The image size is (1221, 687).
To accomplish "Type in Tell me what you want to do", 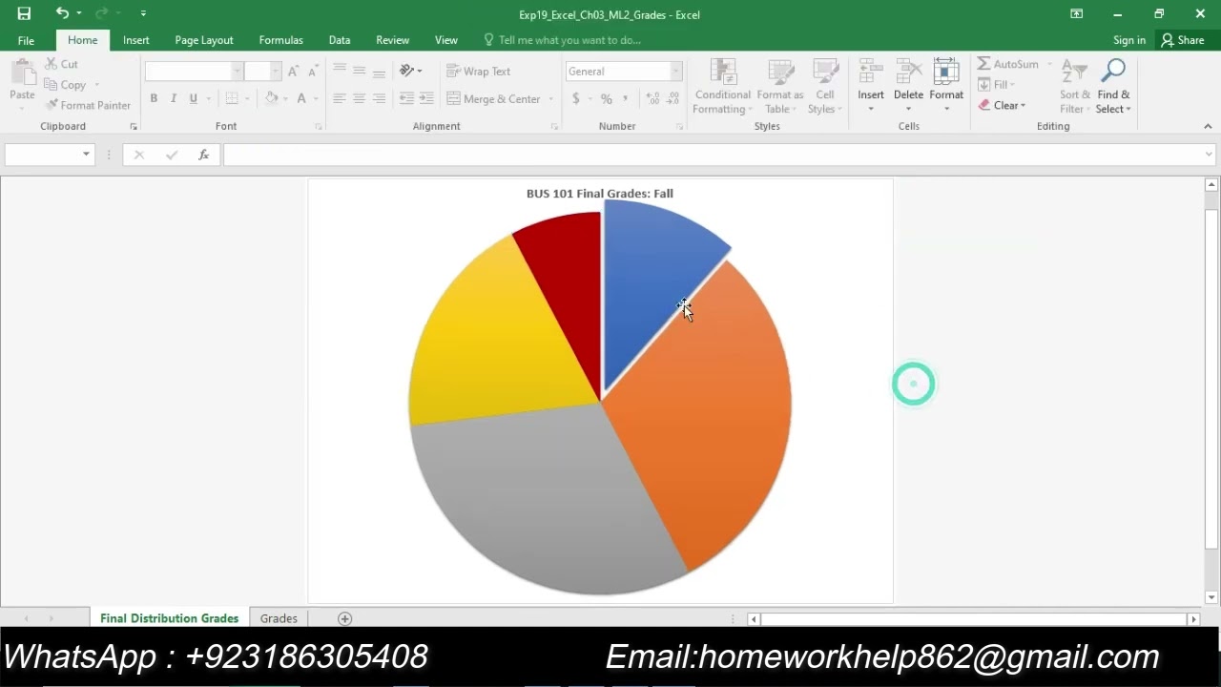I will [x=569, y=40].
